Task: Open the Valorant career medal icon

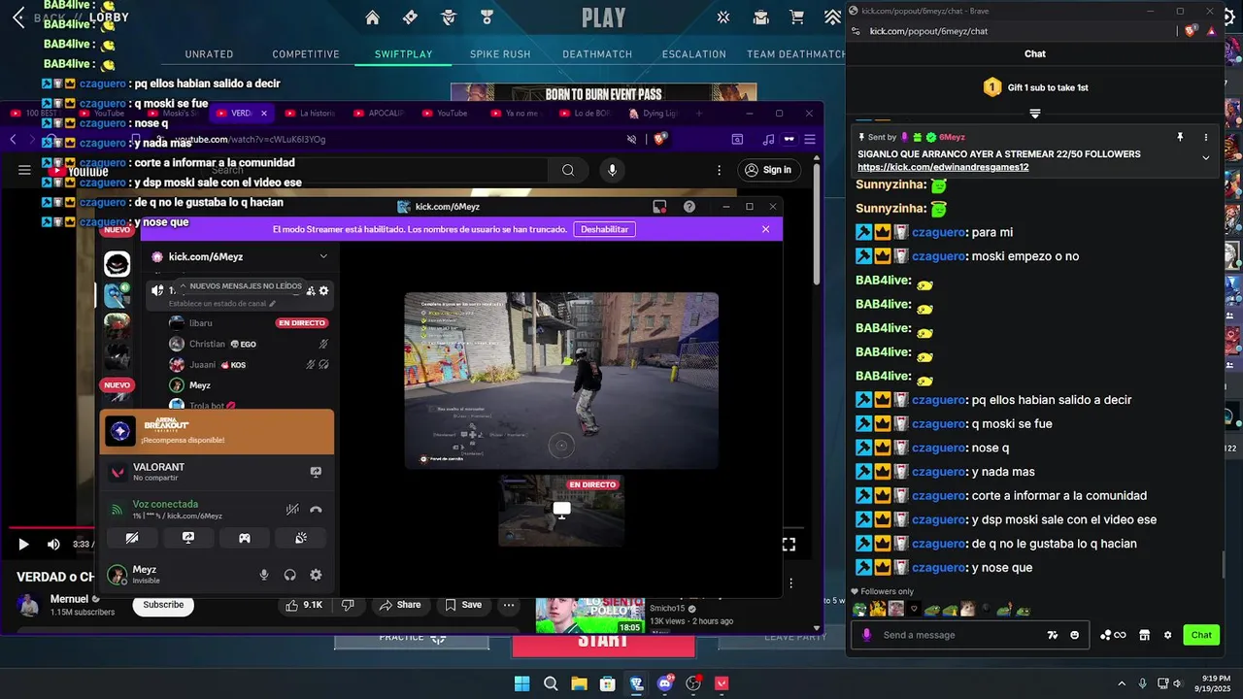Action: tap(487, 17)
